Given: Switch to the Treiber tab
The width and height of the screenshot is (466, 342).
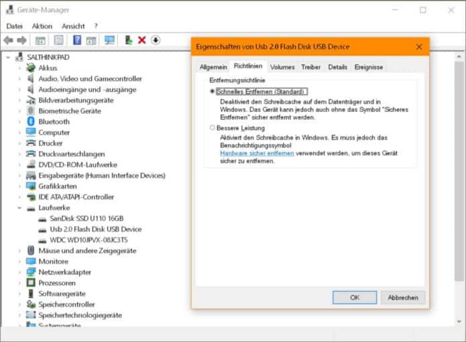Looking at the screenshot, I should [x=310, y=67].
